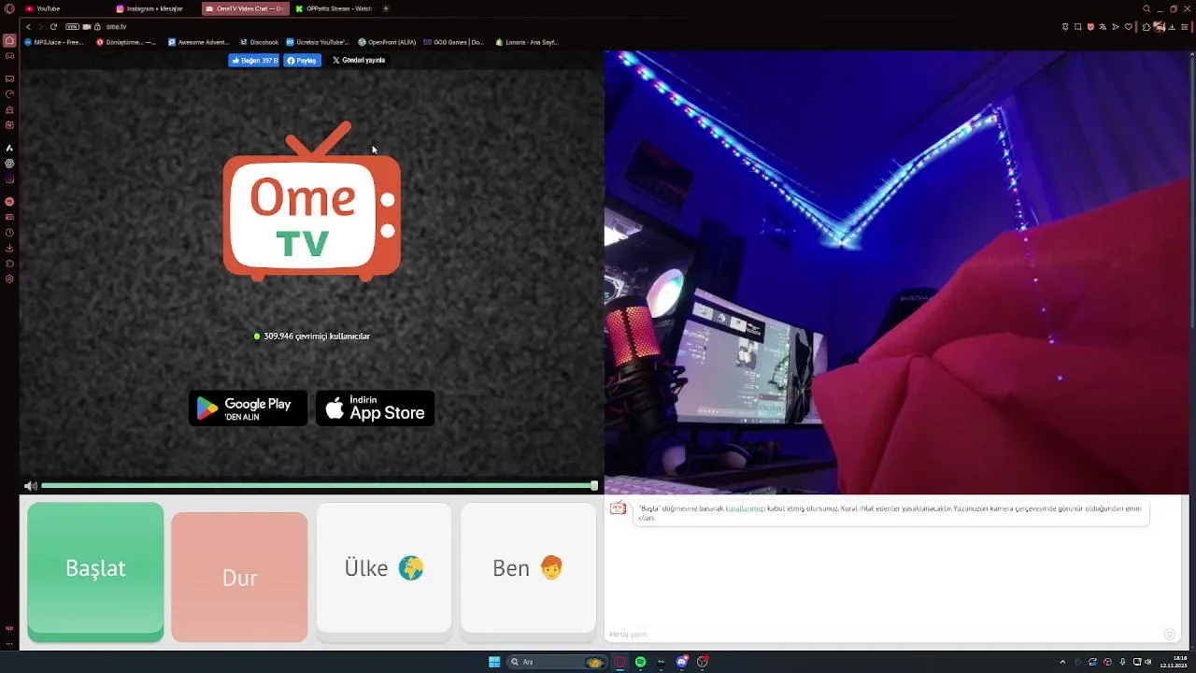Go back with the browser back arrow
This screenshot has width=1196, height=673.
(x=28, y=27)
